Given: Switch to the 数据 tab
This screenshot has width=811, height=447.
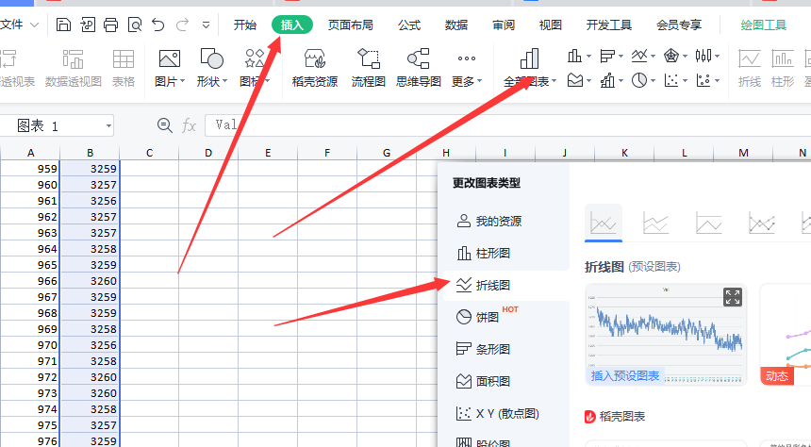Looking at the screenshot, I should pos(456,25).
